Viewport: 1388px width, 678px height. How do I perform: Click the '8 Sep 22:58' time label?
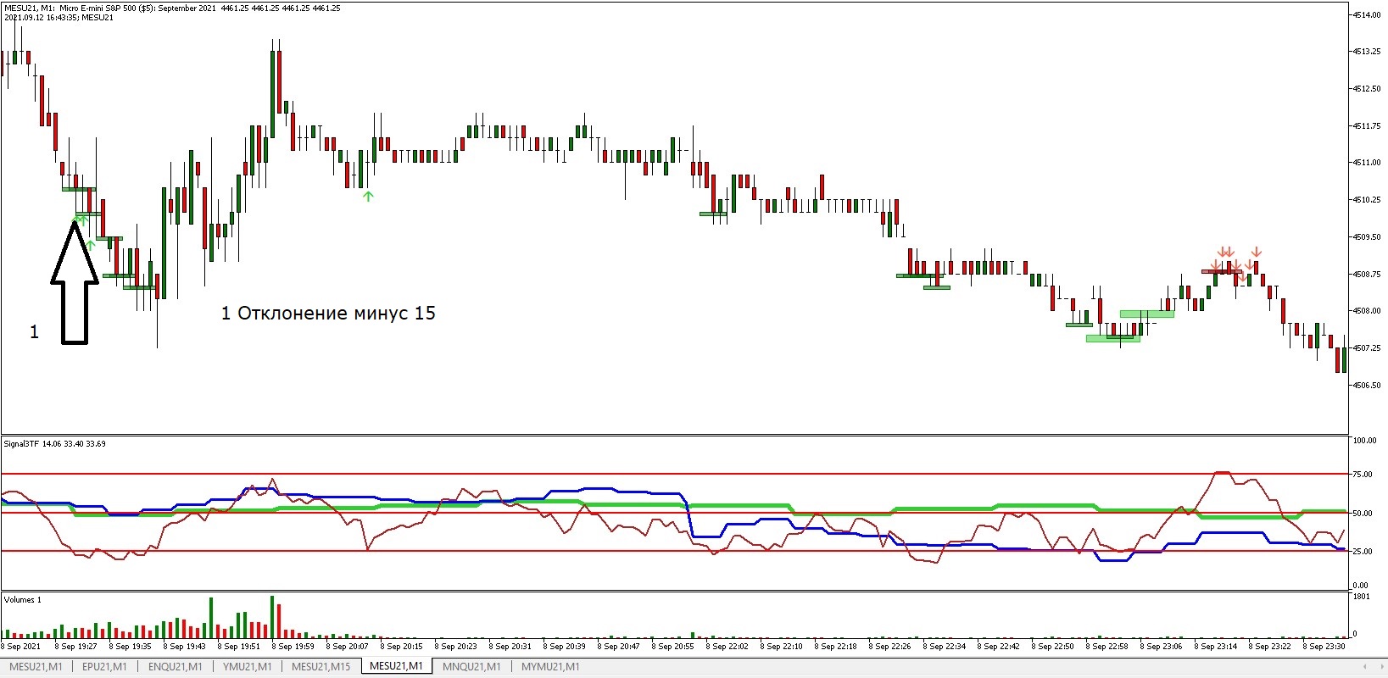click(x=1107, y=647)
